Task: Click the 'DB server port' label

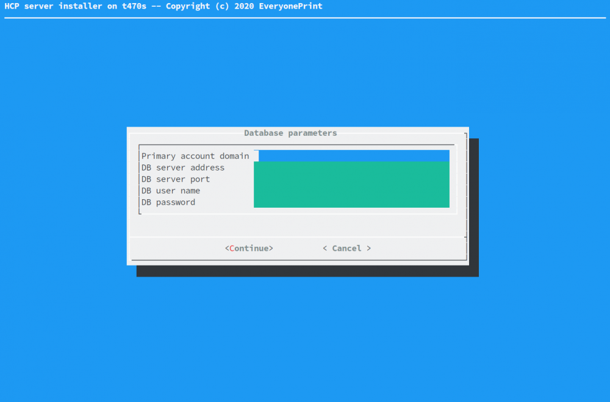Action: [176, 179]
